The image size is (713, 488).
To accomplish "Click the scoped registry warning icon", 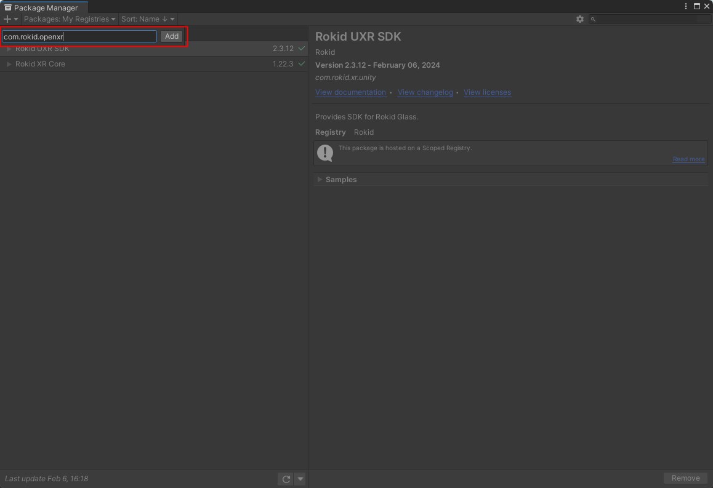I will (x=325, y=153).
